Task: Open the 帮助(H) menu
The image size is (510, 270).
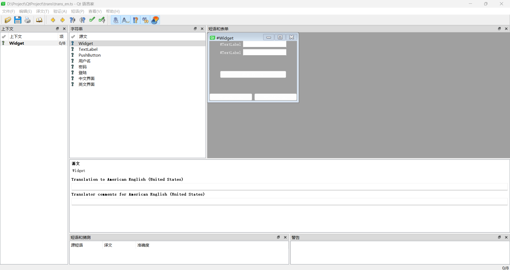Action: click(113, 11)
